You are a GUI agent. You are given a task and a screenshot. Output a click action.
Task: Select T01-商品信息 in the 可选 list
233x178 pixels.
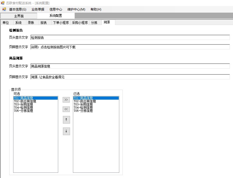click(x=36, y=98)
